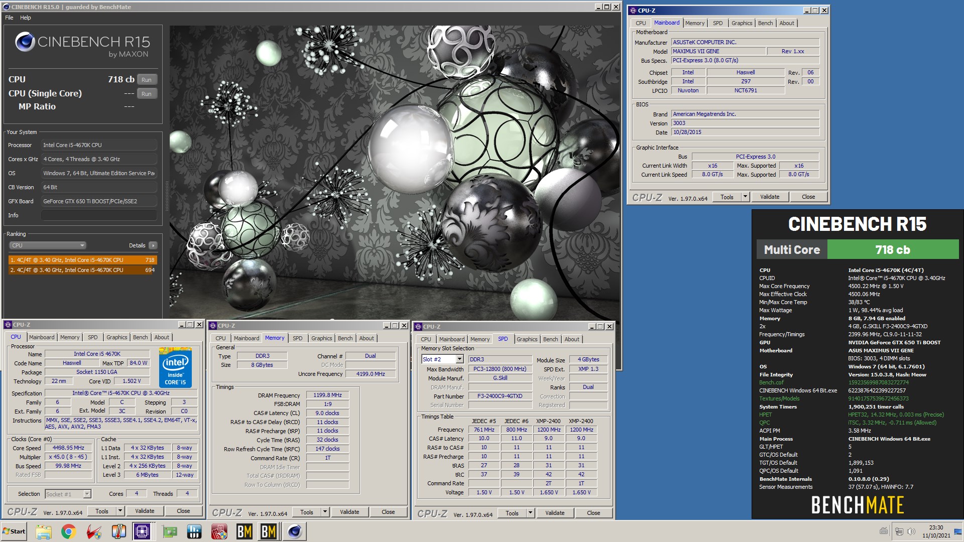Click Validate in Mainboard CPU-Z window

point(770,197)
